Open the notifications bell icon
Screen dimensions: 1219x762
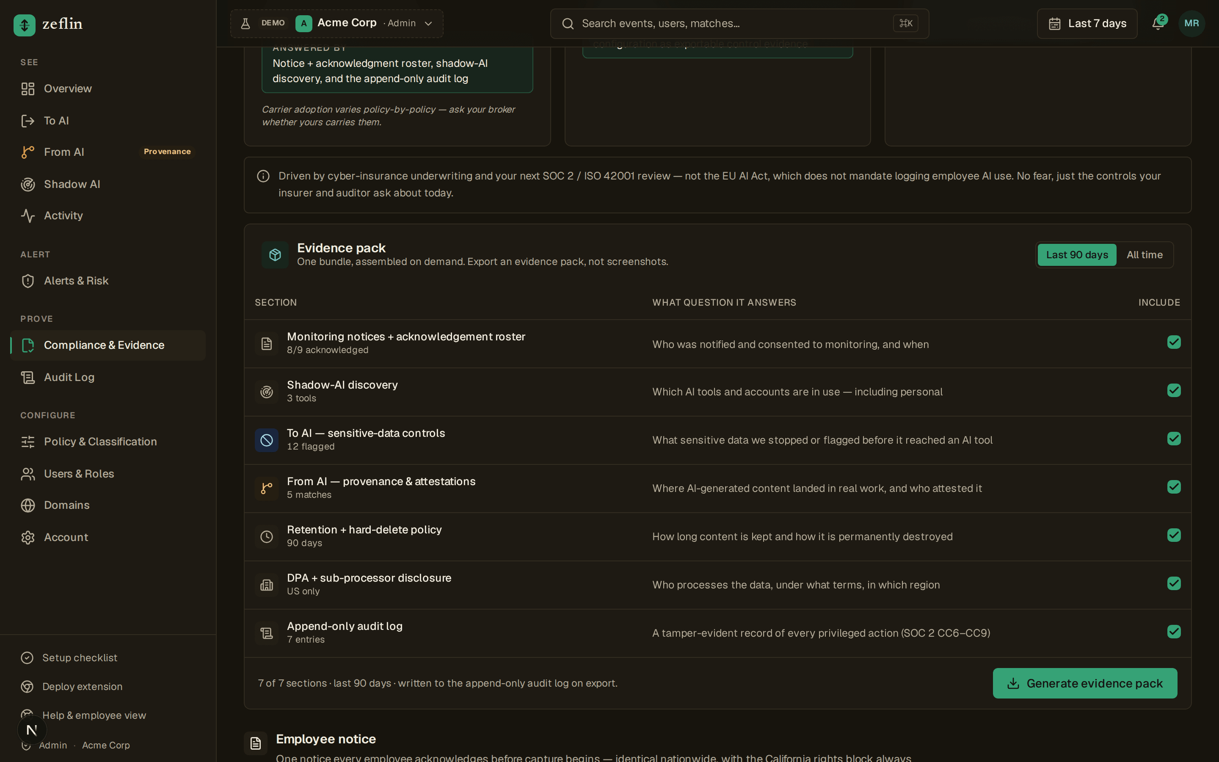click(x=1158, y=24)
